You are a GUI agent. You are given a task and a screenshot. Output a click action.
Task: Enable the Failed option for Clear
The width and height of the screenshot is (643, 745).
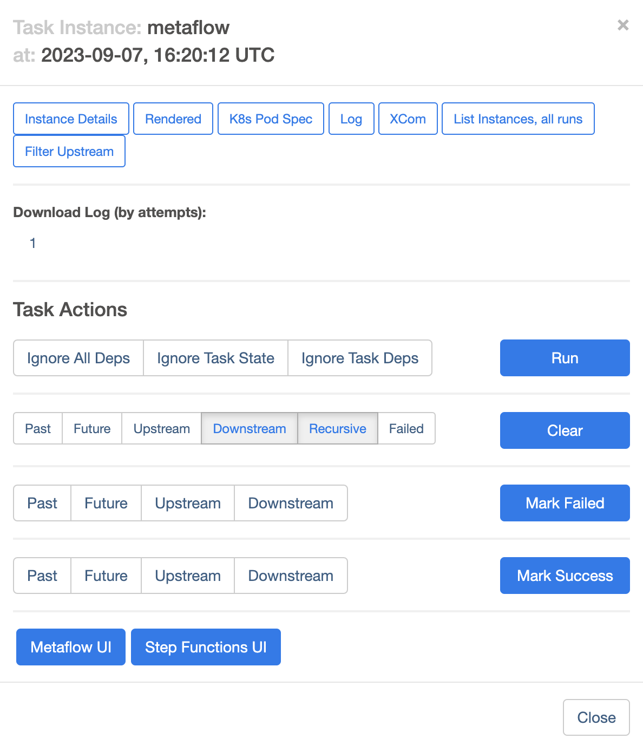click(x=406, y=428)
